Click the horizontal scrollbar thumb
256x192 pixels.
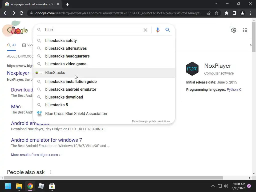[113, 178]
